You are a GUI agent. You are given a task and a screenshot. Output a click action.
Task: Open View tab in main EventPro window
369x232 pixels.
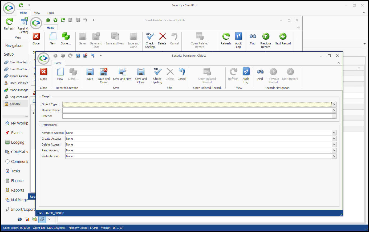pos(37,13)
